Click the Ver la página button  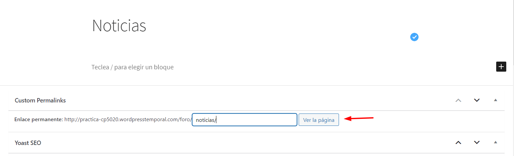[x=319, y=120]
